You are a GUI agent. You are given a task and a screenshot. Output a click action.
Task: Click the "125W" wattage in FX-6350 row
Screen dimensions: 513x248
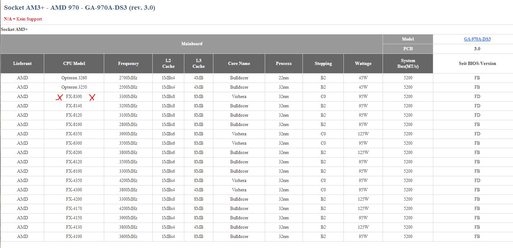coord(363,134)
